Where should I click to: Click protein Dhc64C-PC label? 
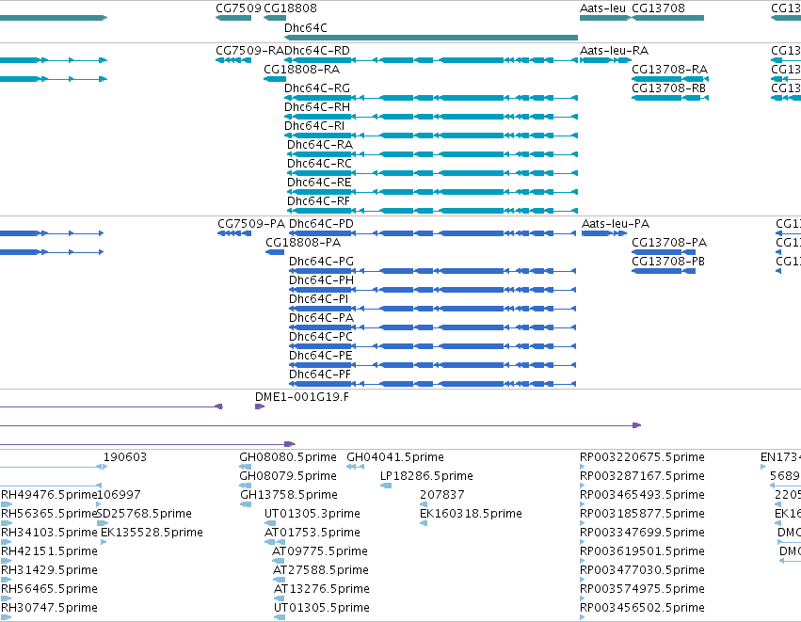click(321, 337)
